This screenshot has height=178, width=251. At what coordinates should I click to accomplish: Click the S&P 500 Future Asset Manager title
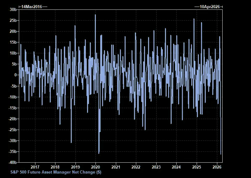pos(56,172)
